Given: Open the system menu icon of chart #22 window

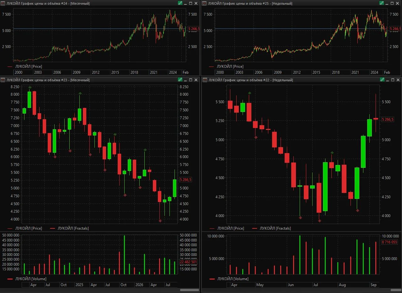Looking at the screenshot, I should coord(205,80).
